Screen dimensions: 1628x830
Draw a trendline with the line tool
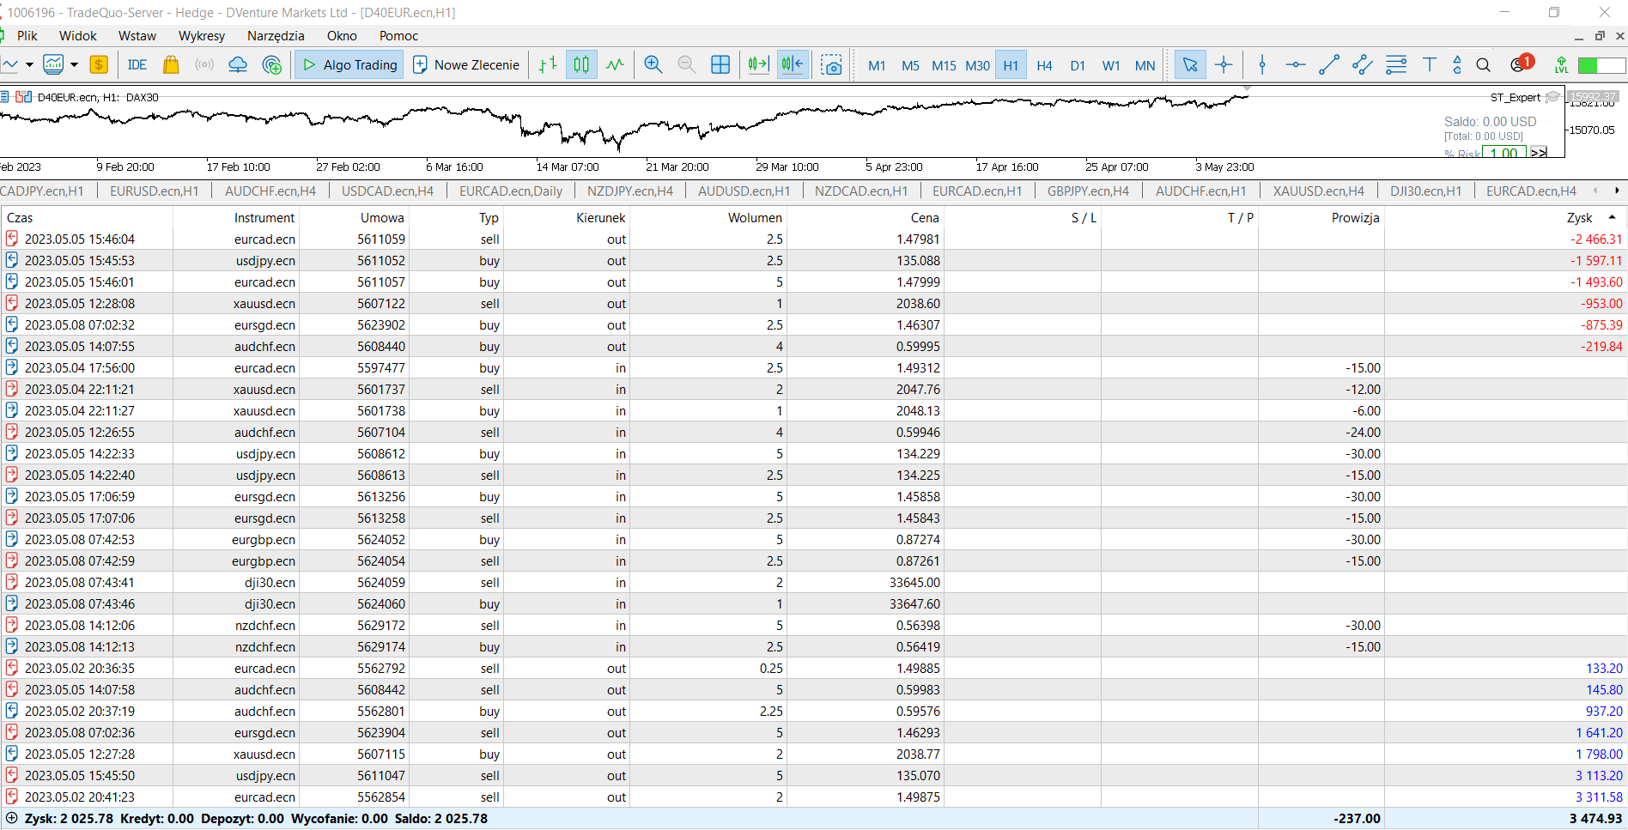tap(1328, 65)
